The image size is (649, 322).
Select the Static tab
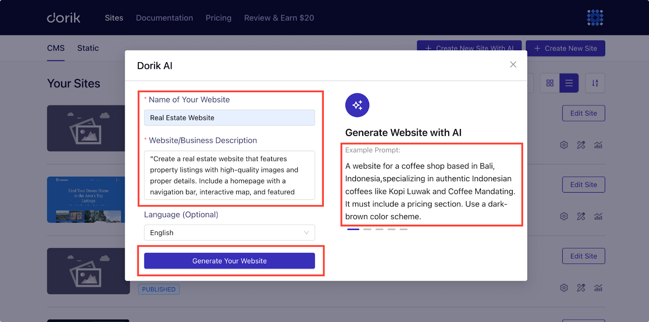(x=88, y=48)
